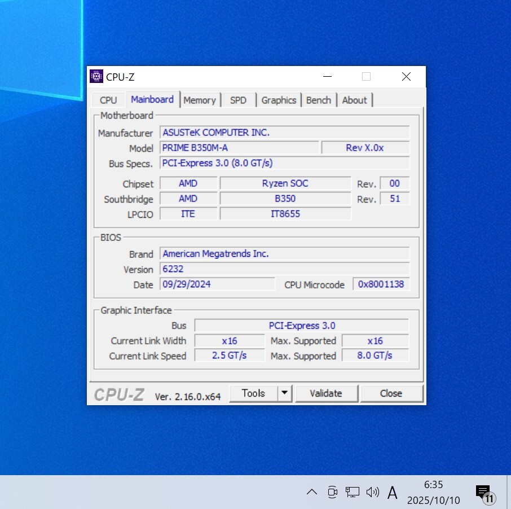This screenshot has width=511, height=509.
Task: Click the volume speaker tray icon
Action: pyautogui.click(x=372, y=492)
